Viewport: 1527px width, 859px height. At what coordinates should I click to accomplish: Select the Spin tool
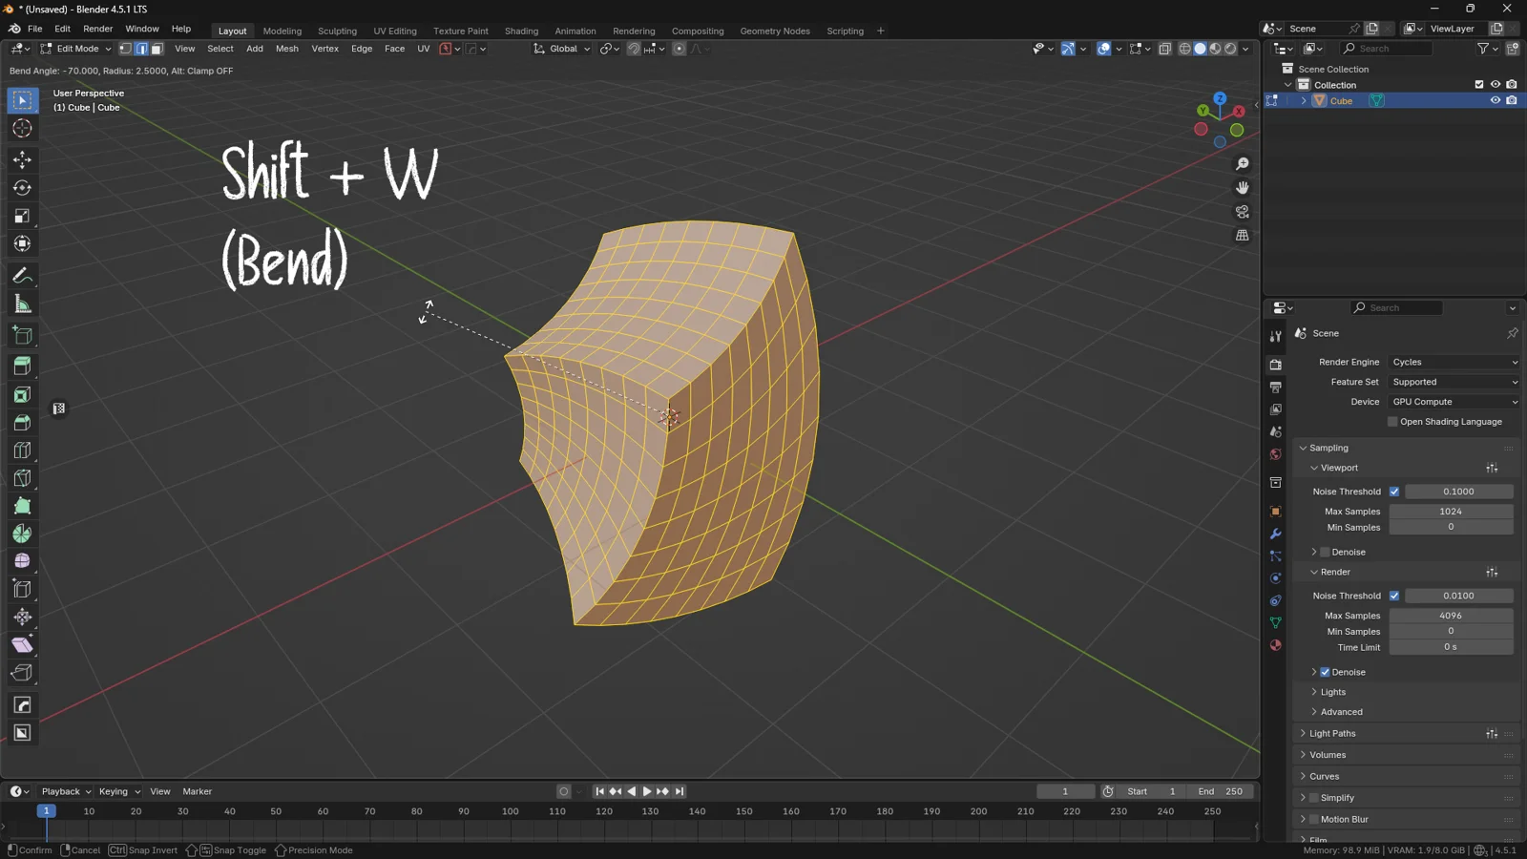pyautogui.click(x=22, y=534)
